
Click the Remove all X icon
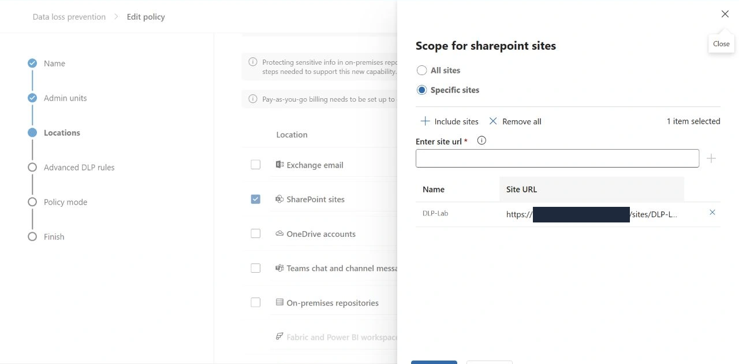coord(493,121)
